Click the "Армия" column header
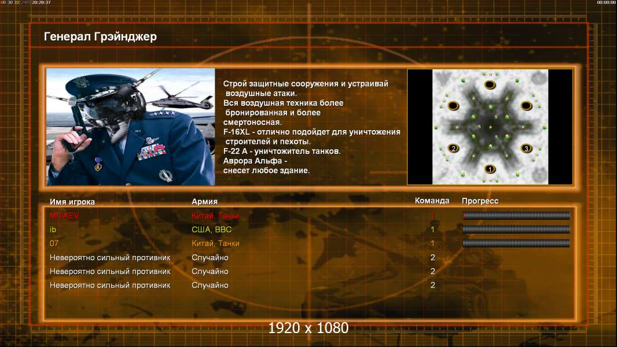 (205, 201)
